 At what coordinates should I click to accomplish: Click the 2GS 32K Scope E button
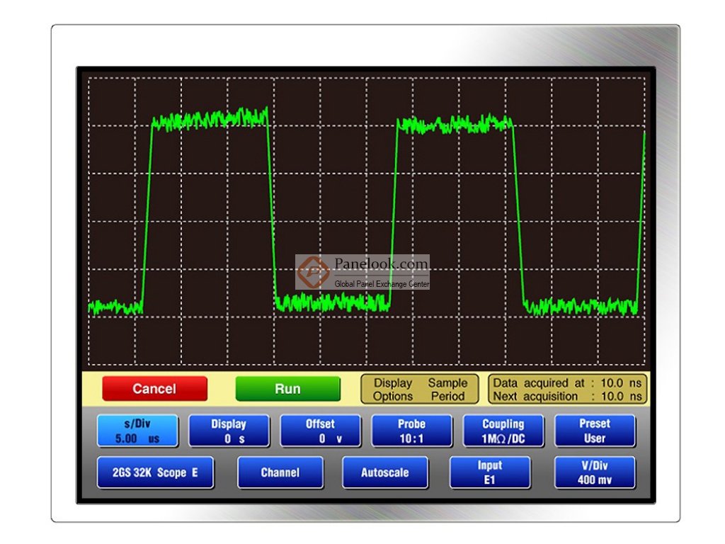[155, 472]
